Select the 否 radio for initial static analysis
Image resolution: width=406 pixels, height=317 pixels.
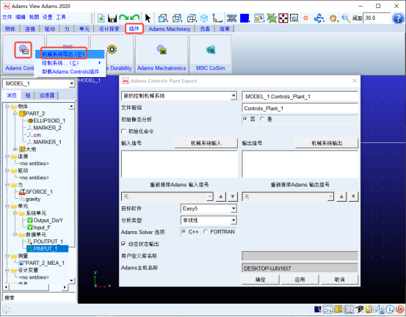245,119
